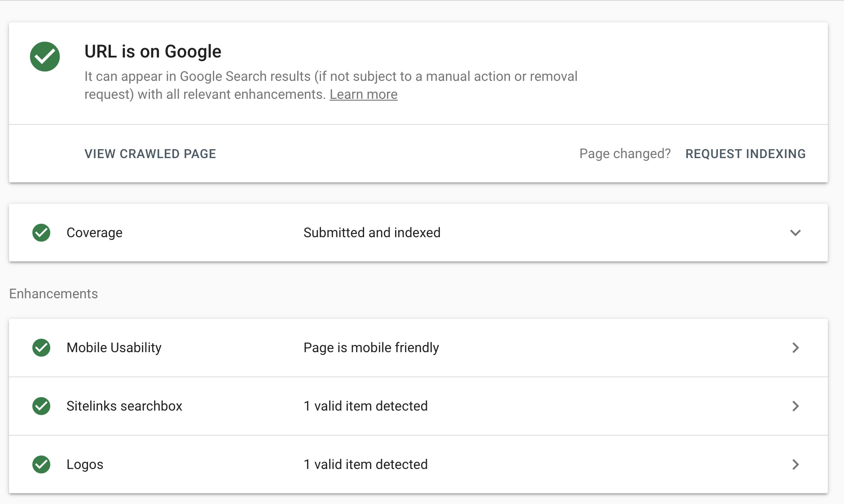Open Sitelinks searchbox details arrow
The height and width of the screenshot is (504, 844).
coord(796,406)
